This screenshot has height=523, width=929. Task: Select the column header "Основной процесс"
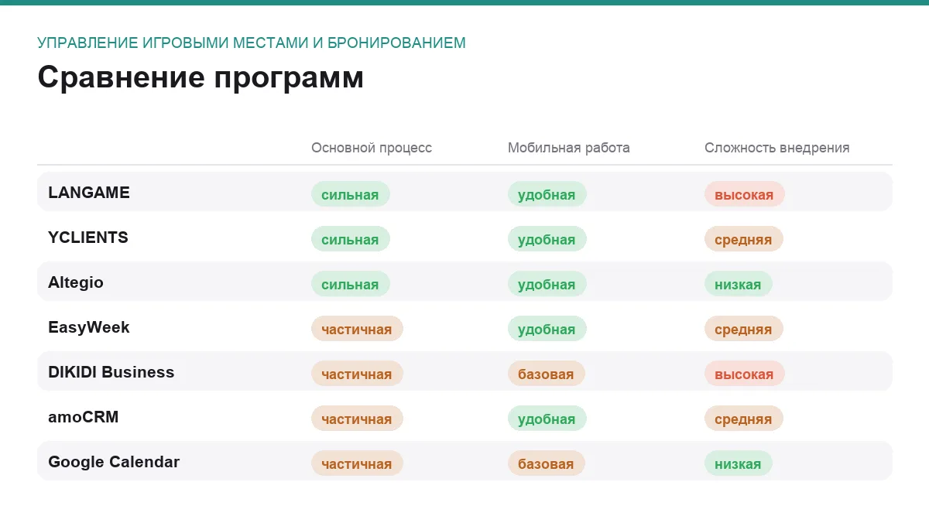click(x=372, y=148)
